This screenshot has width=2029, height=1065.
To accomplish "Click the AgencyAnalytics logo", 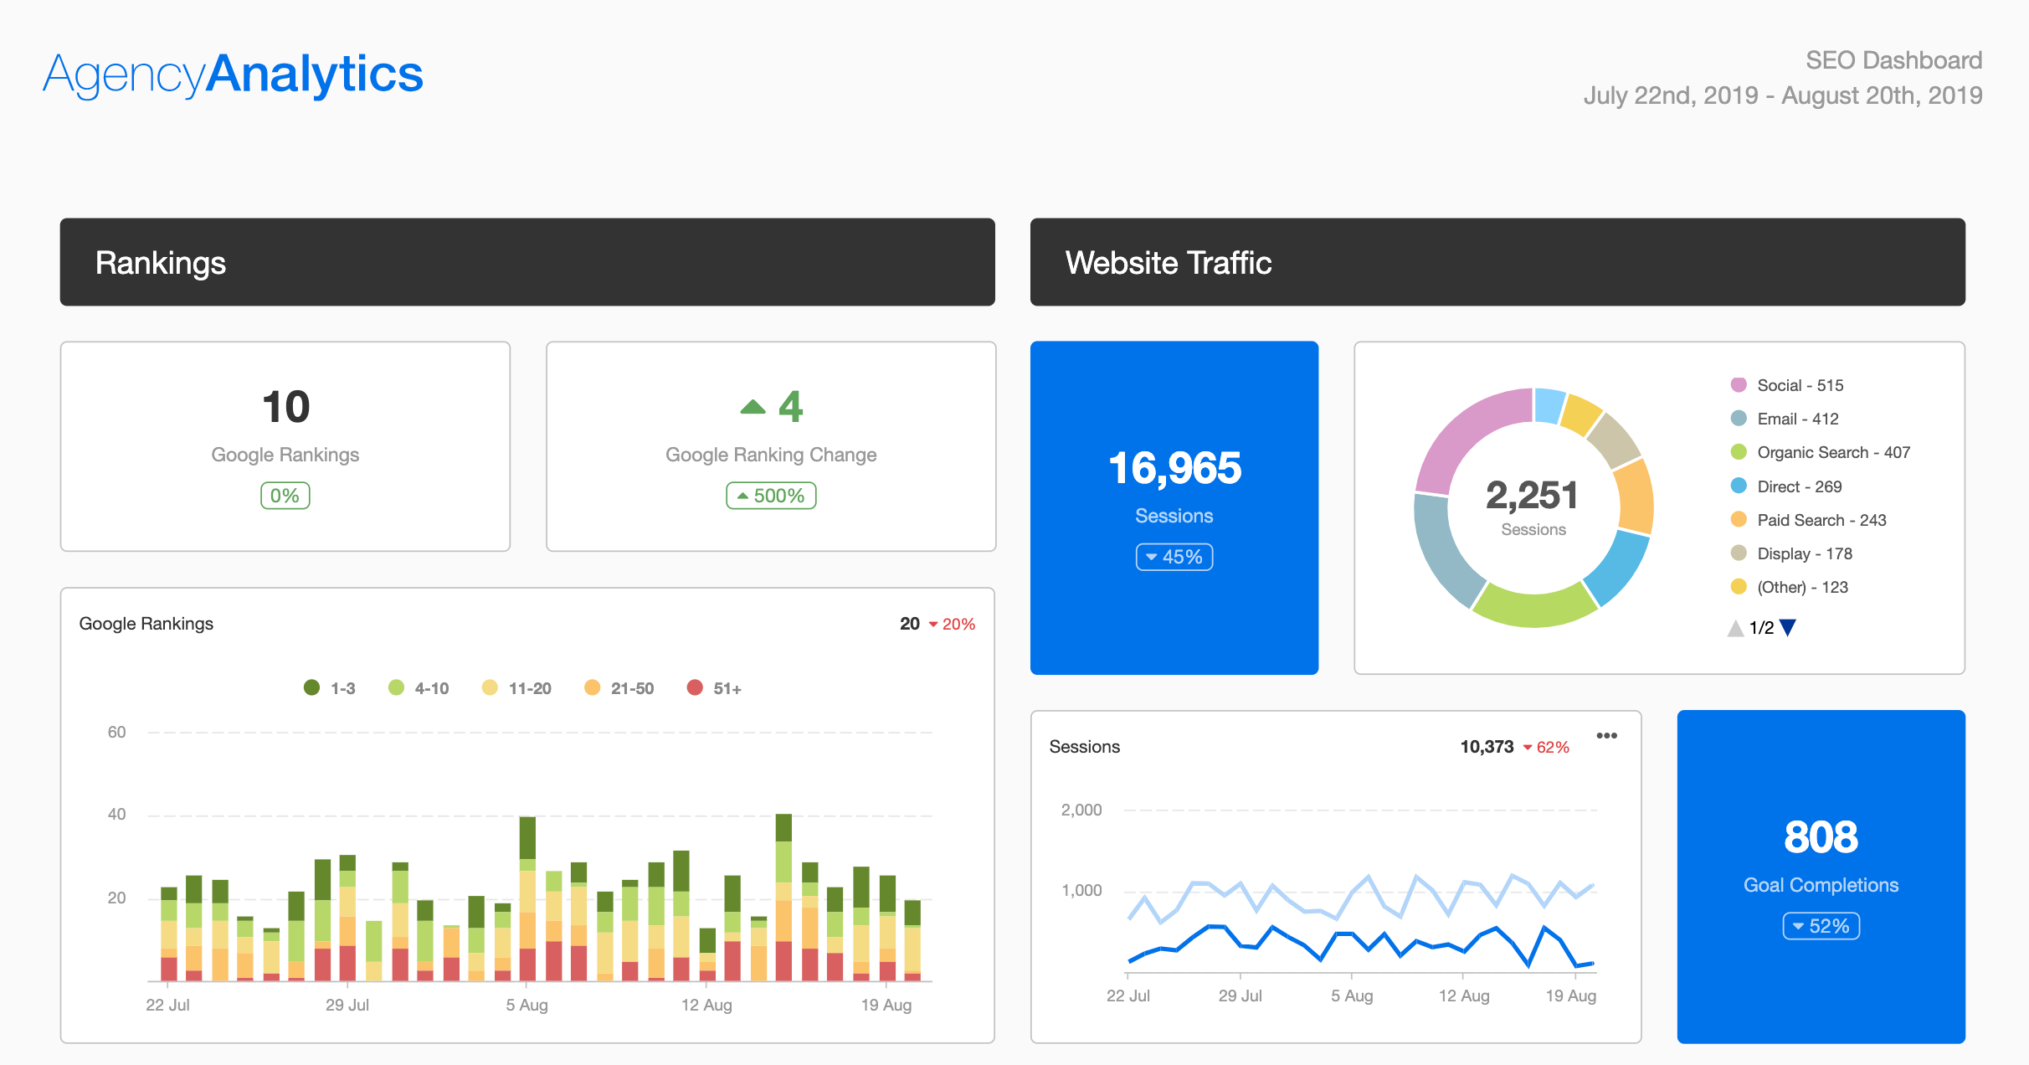I will coord(233,74).
